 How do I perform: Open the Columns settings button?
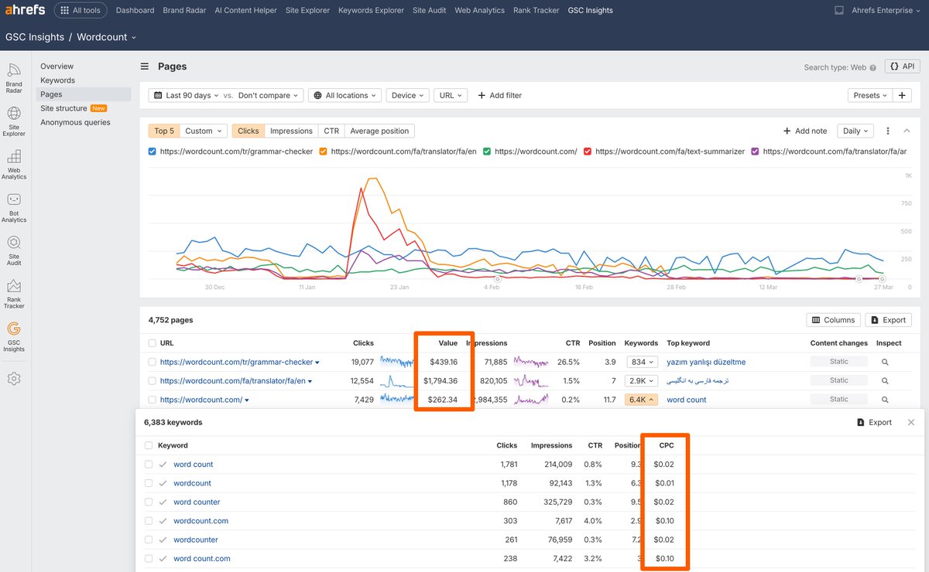833,319
